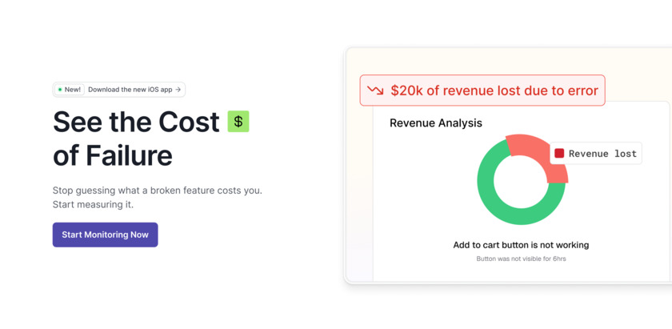This screenshot has width=672, height=329.
Task: Click the red downward trend arrow icon
Action: coord(375,90)
